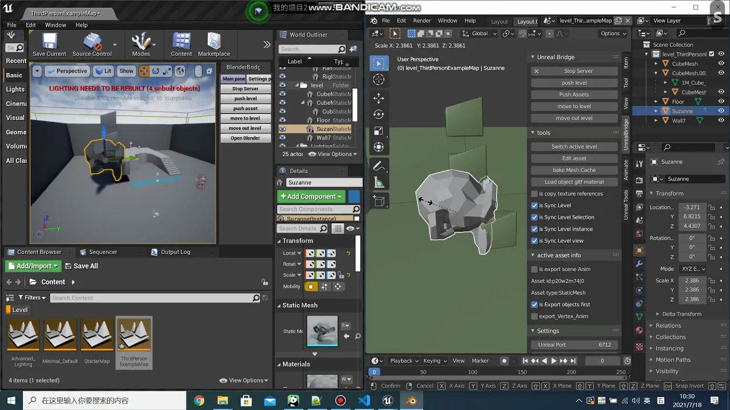730x410 pixels.
Task: Click Unreal Engine icon in Windows taskbar
Action: [x=388, y=400]
